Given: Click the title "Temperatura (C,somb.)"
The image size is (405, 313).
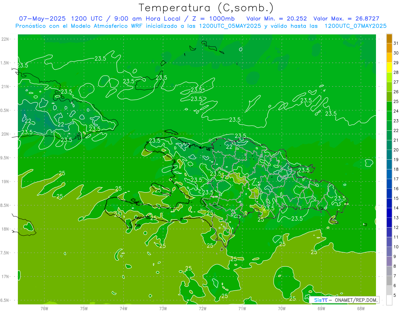Looking at the screenshot, I should click(x=206, y=8).
